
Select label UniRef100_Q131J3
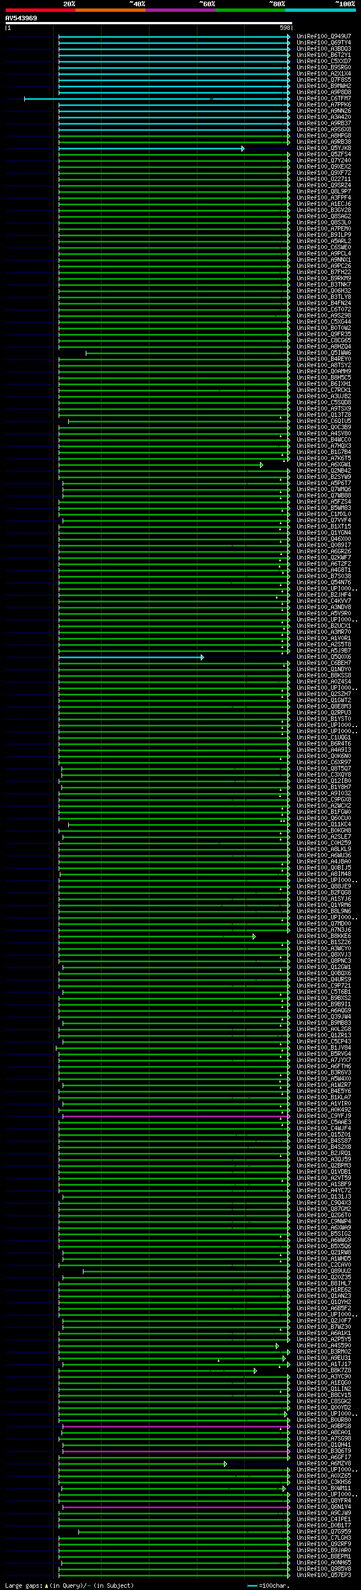[x=323, y=1196]
